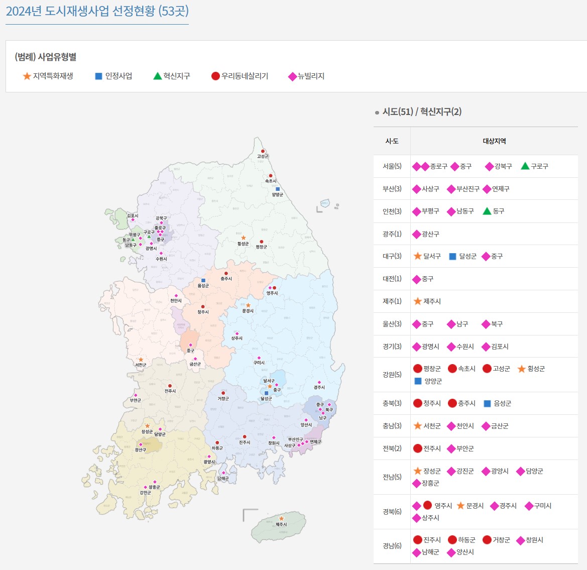Viewport: 587px width, 570px height.
Task: Click the 양양군 blue square map marker
Action: pyautogui.click(x=278, y=189)
